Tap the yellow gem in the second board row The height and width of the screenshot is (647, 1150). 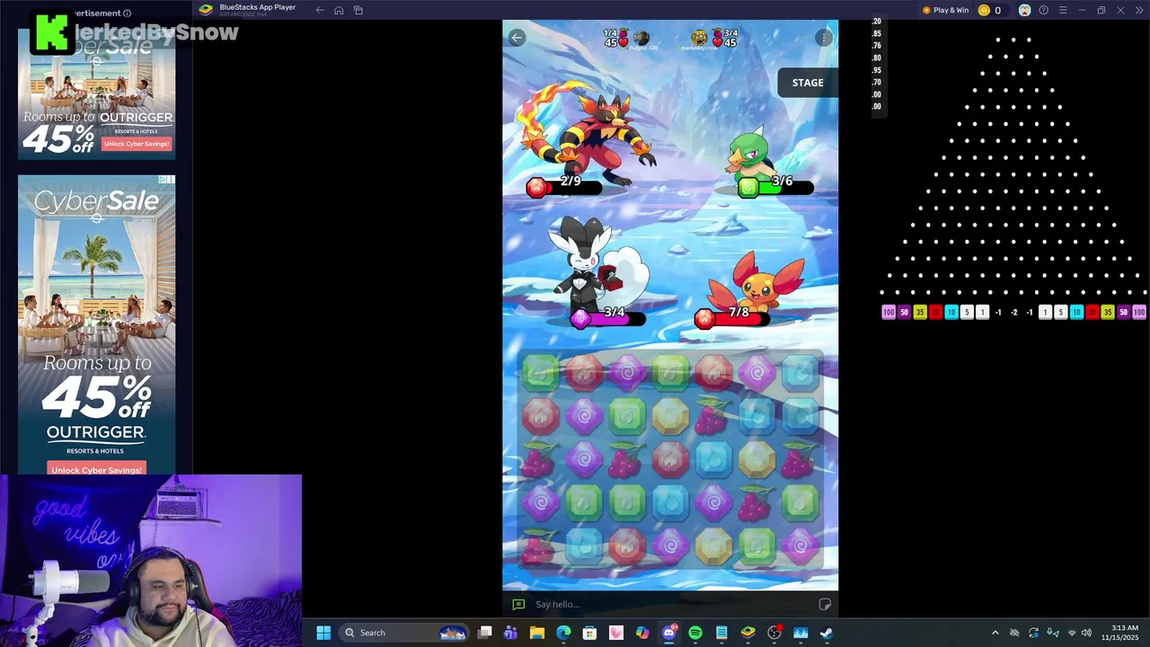pyautogui.click(x=670, y=415)
